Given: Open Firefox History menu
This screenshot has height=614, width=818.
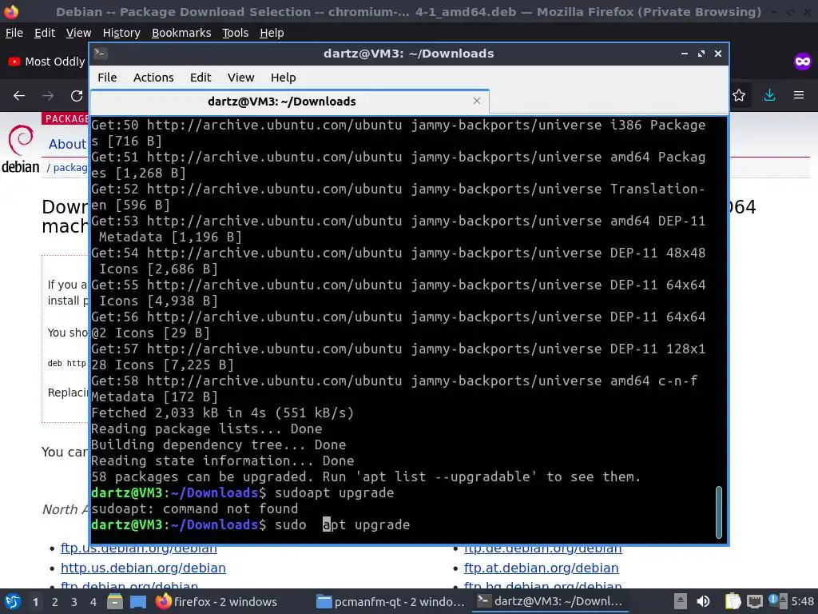Looking at the screenshot, I should (x=121, y=33).
